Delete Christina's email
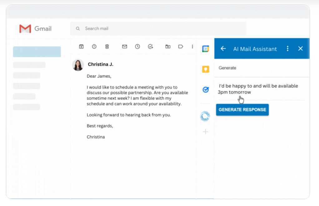The image size is (319, 206). [107, 46]
